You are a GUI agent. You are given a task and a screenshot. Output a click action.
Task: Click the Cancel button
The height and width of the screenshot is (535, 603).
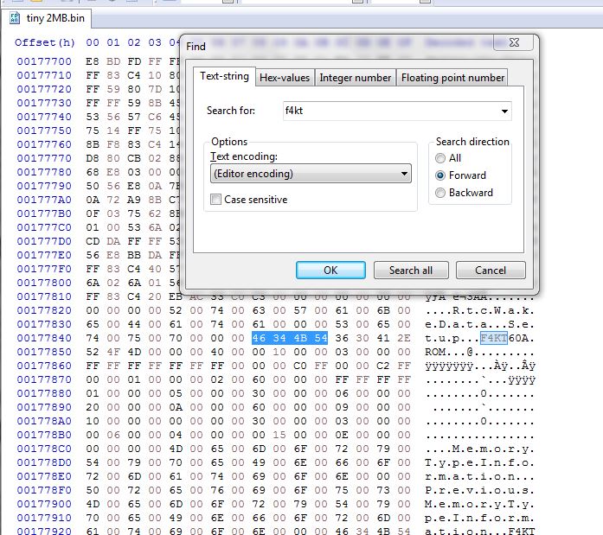point(491,271)
